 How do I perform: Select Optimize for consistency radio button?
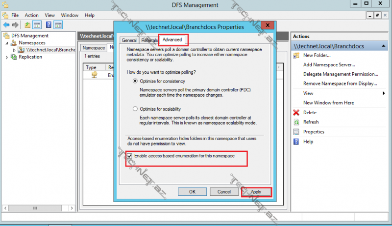coord(135,81)
